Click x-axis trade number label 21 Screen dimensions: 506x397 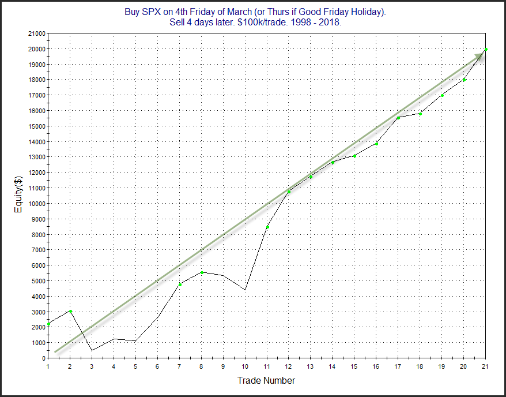[x=486, y=365]
